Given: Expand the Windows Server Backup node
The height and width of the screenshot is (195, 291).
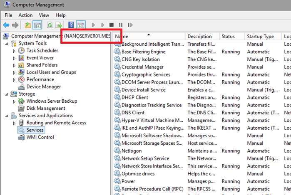Looking at the screenshot, I should point(14,101).
